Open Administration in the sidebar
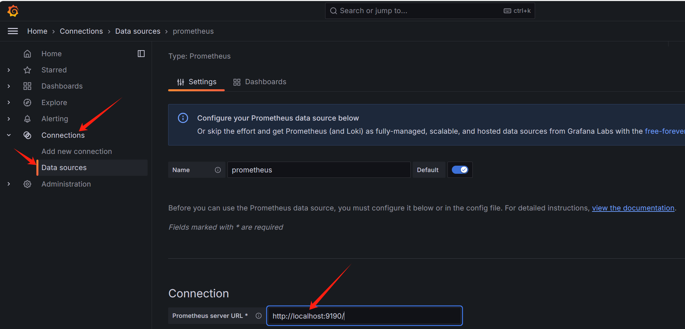685x329 pixels. [66, 184]
